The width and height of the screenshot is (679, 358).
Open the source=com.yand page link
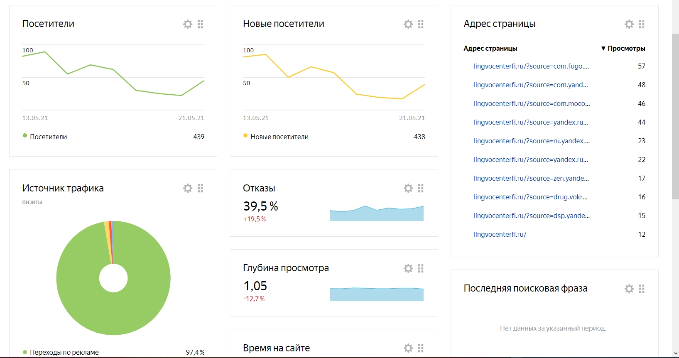pos(531,85)
